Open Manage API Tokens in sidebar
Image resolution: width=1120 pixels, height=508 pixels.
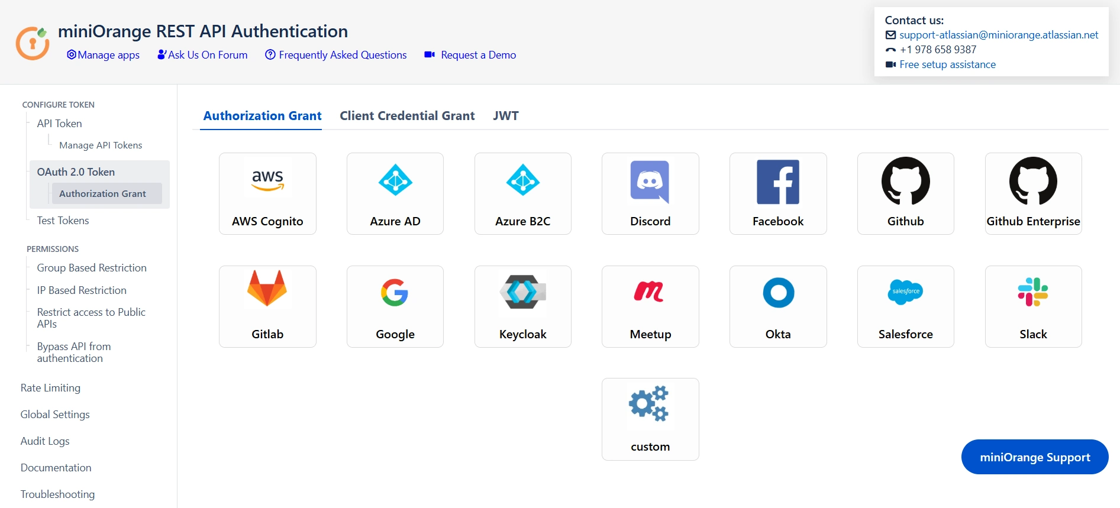tap(101, 145)
